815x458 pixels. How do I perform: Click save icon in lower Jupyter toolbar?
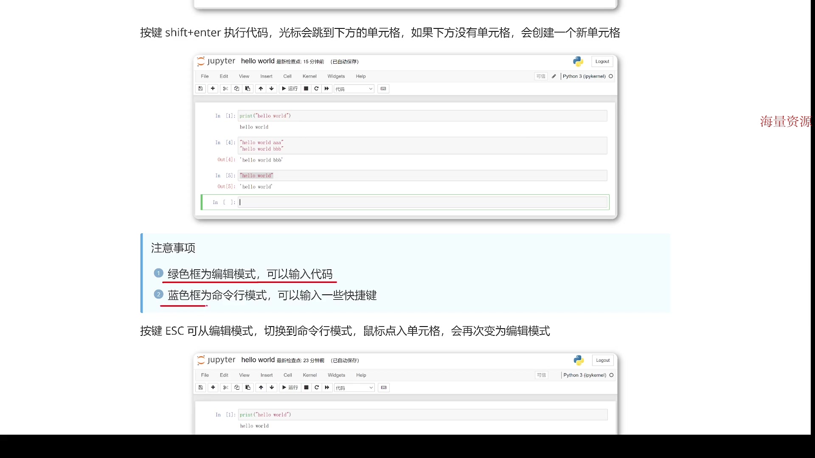(x=201, y=388)
